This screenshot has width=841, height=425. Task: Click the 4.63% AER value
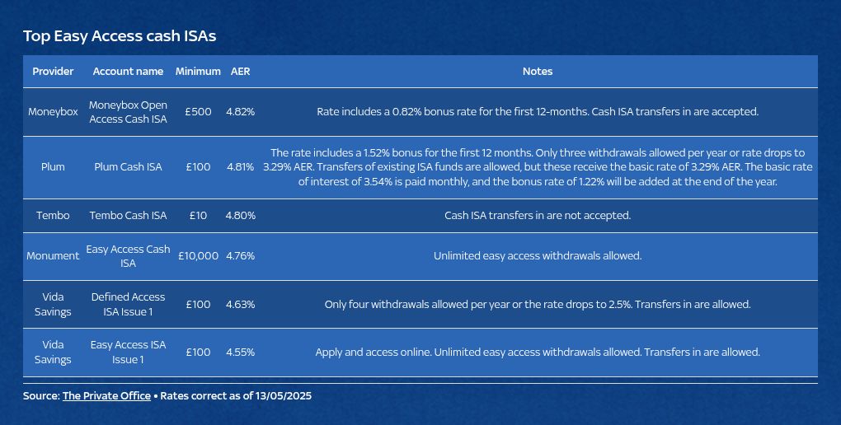(x=240, y=305)
